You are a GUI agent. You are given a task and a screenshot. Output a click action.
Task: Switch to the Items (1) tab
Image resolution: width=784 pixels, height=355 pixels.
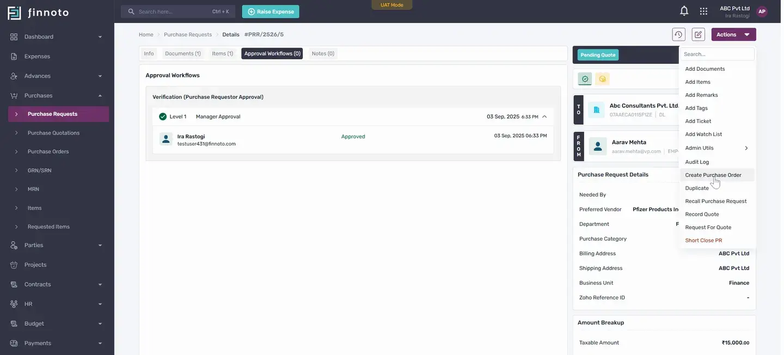point(222,53)
